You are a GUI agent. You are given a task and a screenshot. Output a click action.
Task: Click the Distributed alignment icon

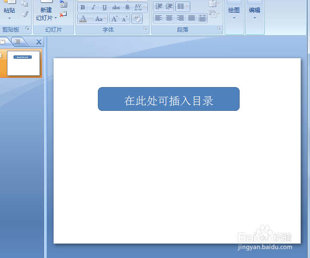[x=202, y=18]
